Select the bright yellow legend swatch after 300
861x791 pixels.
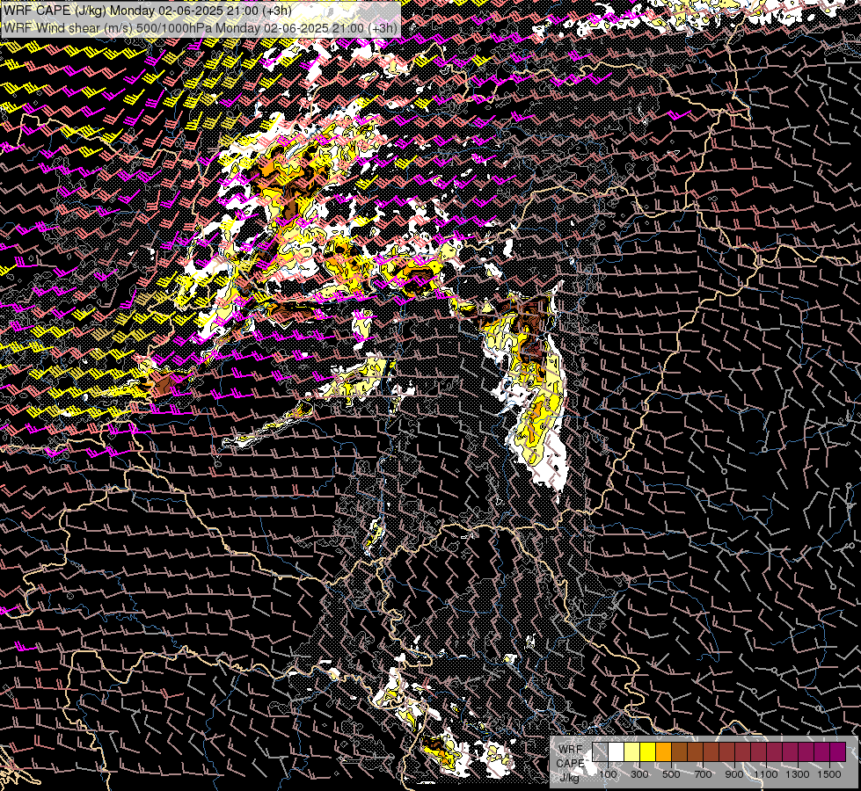tap(648, 751)
